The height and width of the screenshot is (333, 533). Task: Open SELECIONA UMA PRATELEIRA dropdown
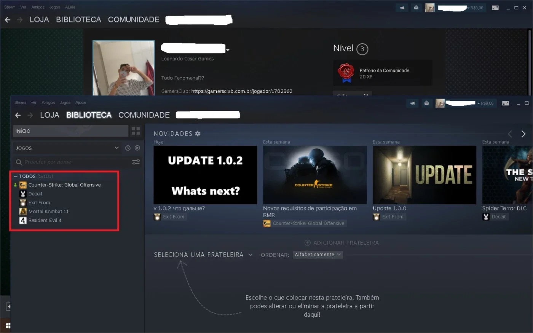click(203, 255)
